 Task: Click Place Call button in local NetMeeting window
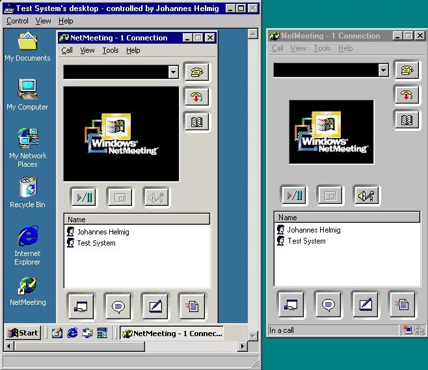click(x=407, y=70)
